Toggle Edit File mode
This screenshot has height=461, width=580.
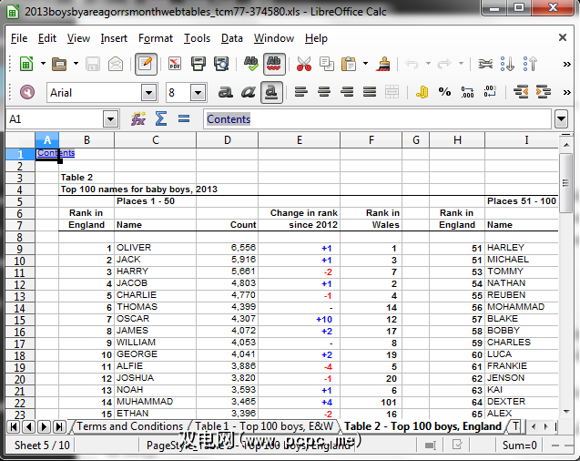(x=145, y=64)
